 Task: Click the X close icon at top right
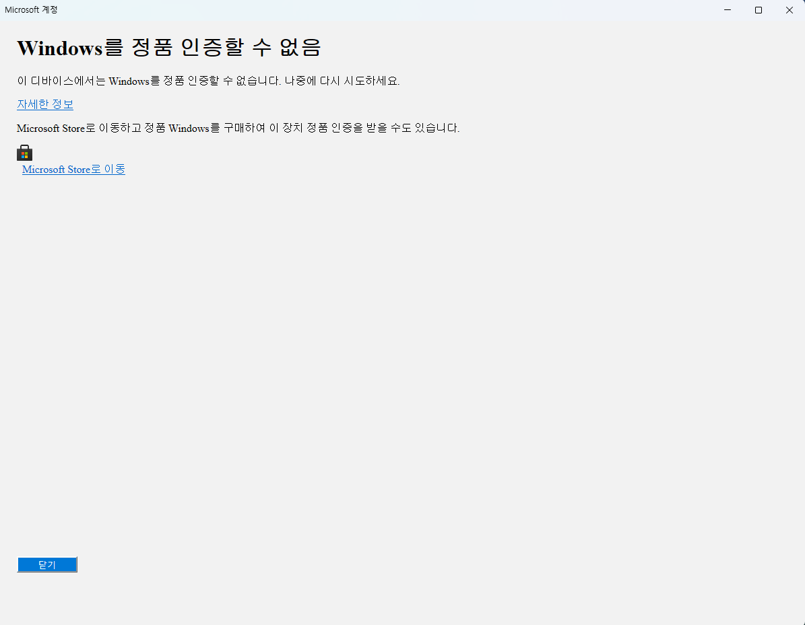coord(789,10)
